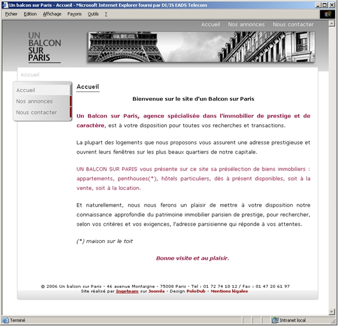
Task: Open the Mentions légales footer link
Action: (229, 291)
